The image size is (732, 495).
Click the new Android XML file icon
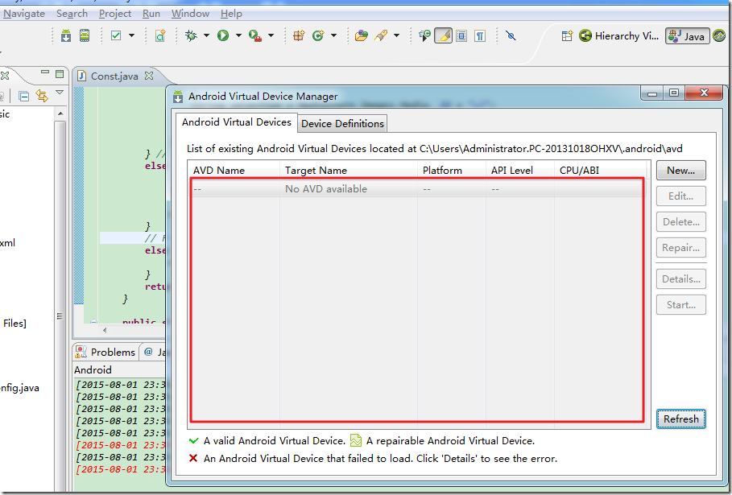click(x=160, y=35)
